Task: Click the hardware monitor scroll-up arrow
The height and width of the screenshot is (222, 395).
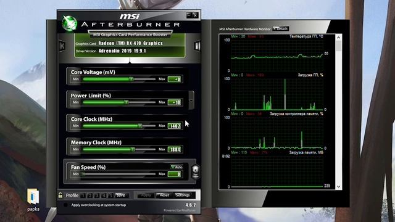Action: 339,38
